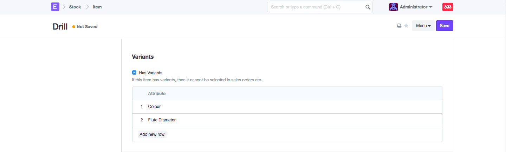Star the Drill item as favorite
Screen dimensions: 506x152
click(406, 26)
